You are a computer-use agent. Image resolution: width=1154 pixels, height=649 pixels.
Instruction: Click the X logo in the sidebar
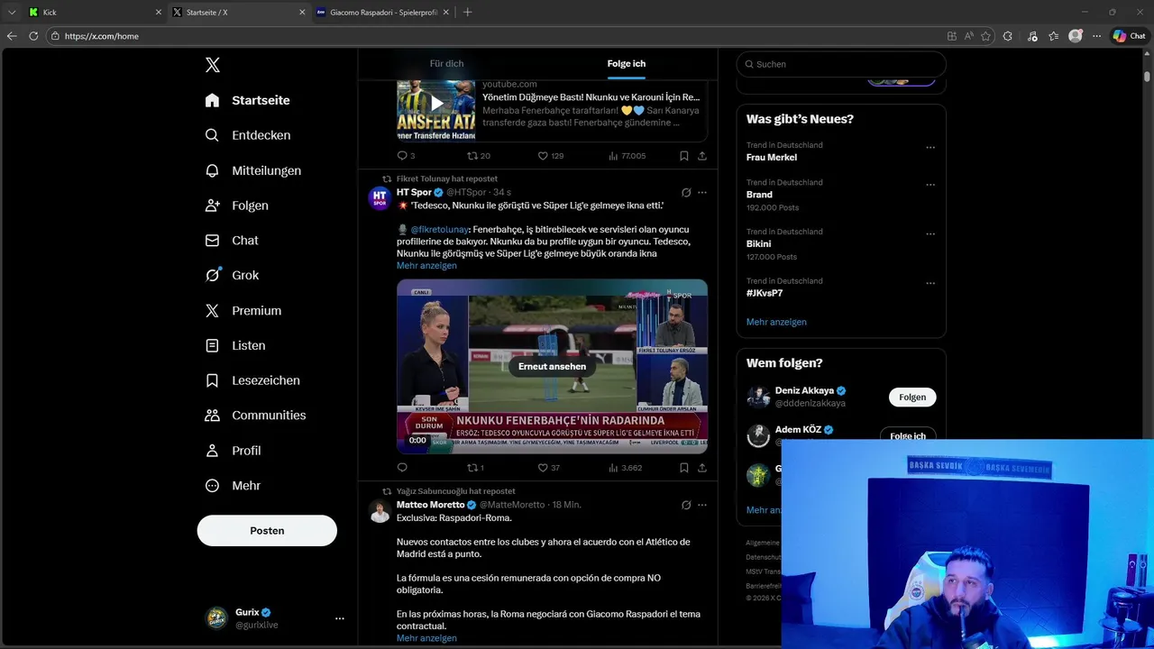pos(213,65)
